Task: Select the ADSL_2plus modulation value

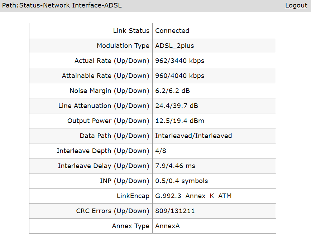Action: click(x=174, y=46)
